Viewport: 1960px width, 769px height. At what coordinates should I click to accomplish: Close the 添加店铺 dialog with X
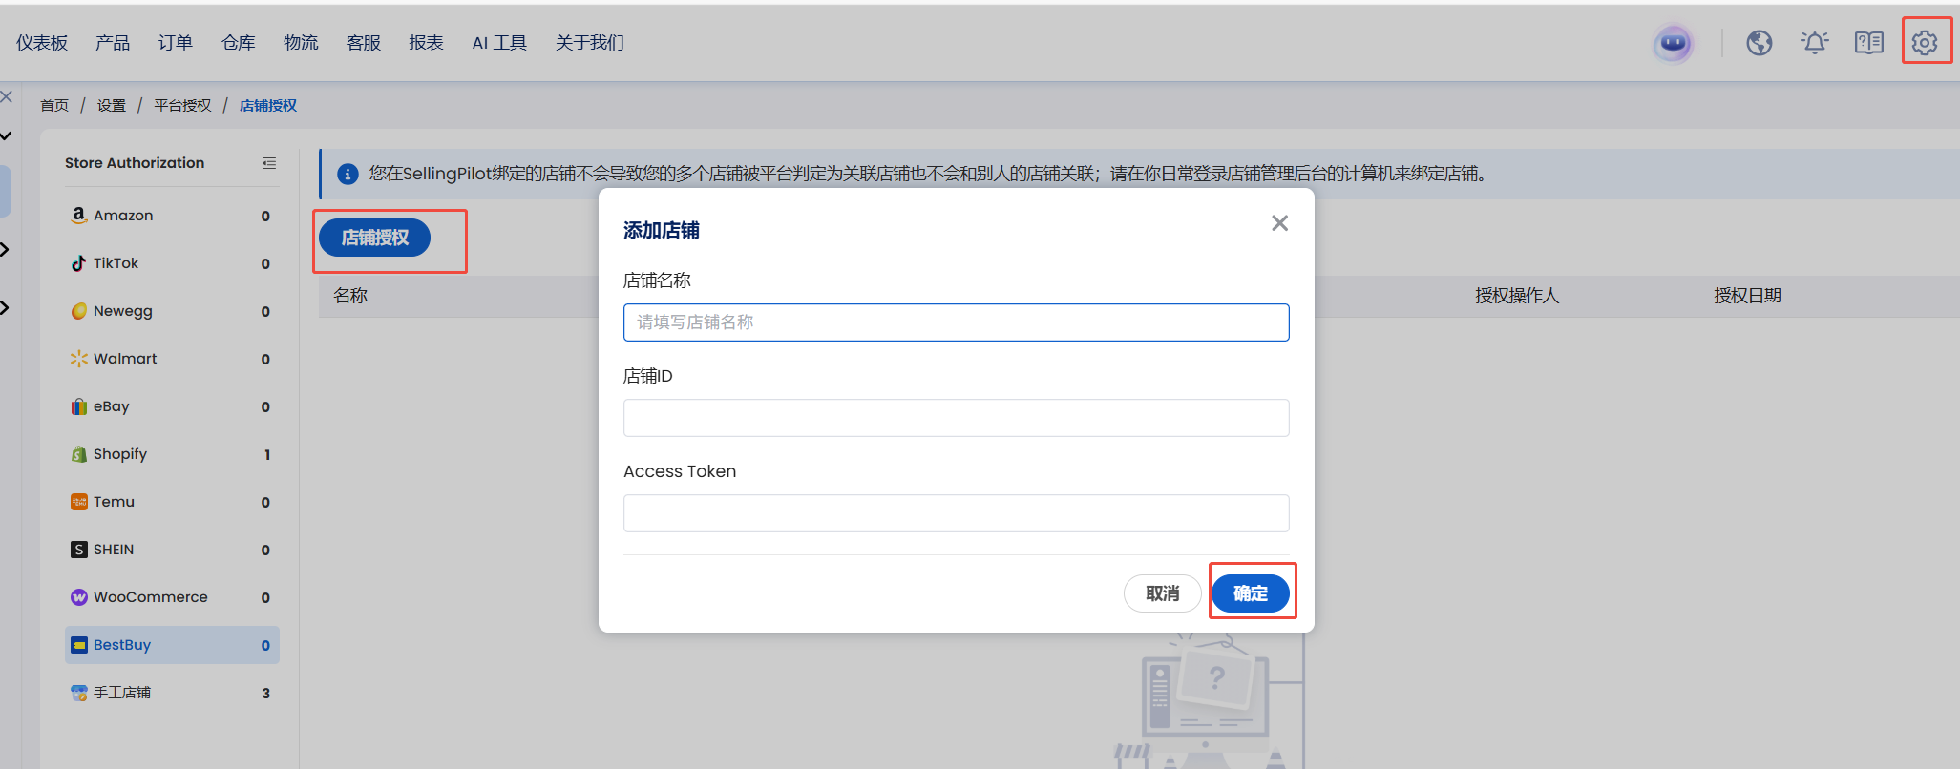pos(1280,223)
